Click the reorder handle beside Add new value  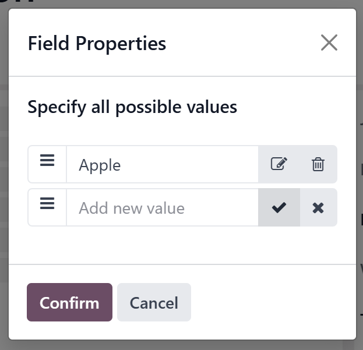(x=47, y=203)
